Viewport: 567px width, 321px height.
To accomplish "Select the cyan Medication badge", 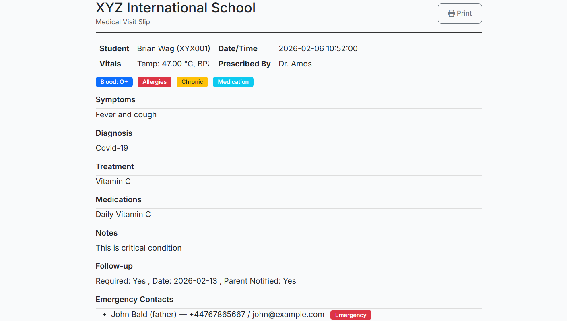I will (x=233, y=82).
